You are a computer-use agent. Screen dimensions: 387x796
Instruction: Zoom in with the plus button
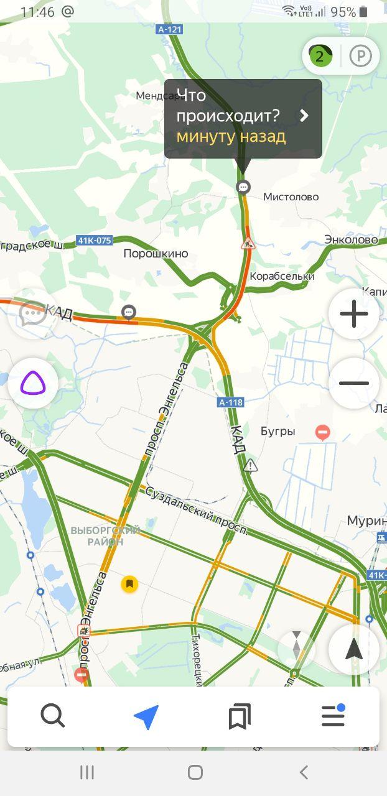click(354, 314)
